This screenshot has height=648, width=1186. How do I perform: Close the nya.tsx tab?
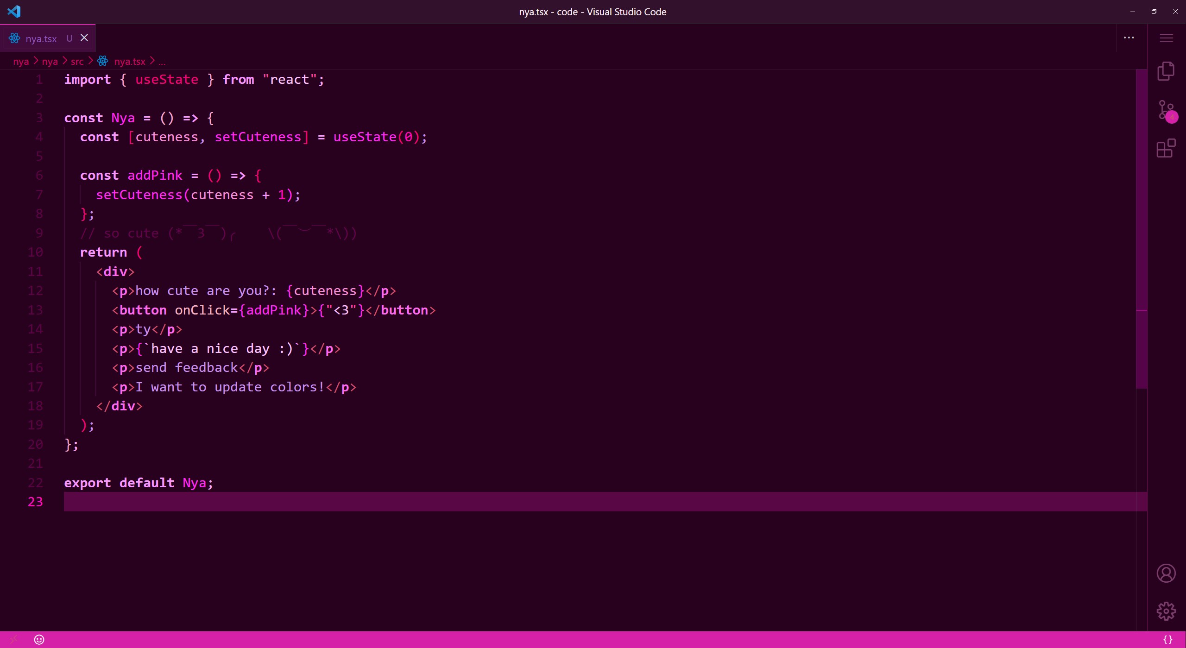pyautogui.click(x=84, y=38)
